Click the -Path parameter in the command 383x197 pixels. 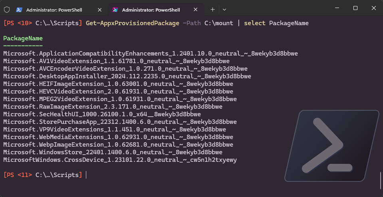pos(192,23)
